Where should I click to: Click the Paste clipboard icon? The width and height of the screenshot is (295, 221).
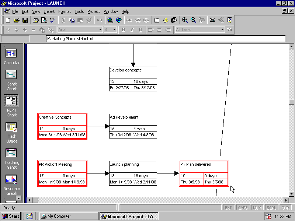point(80,20)
